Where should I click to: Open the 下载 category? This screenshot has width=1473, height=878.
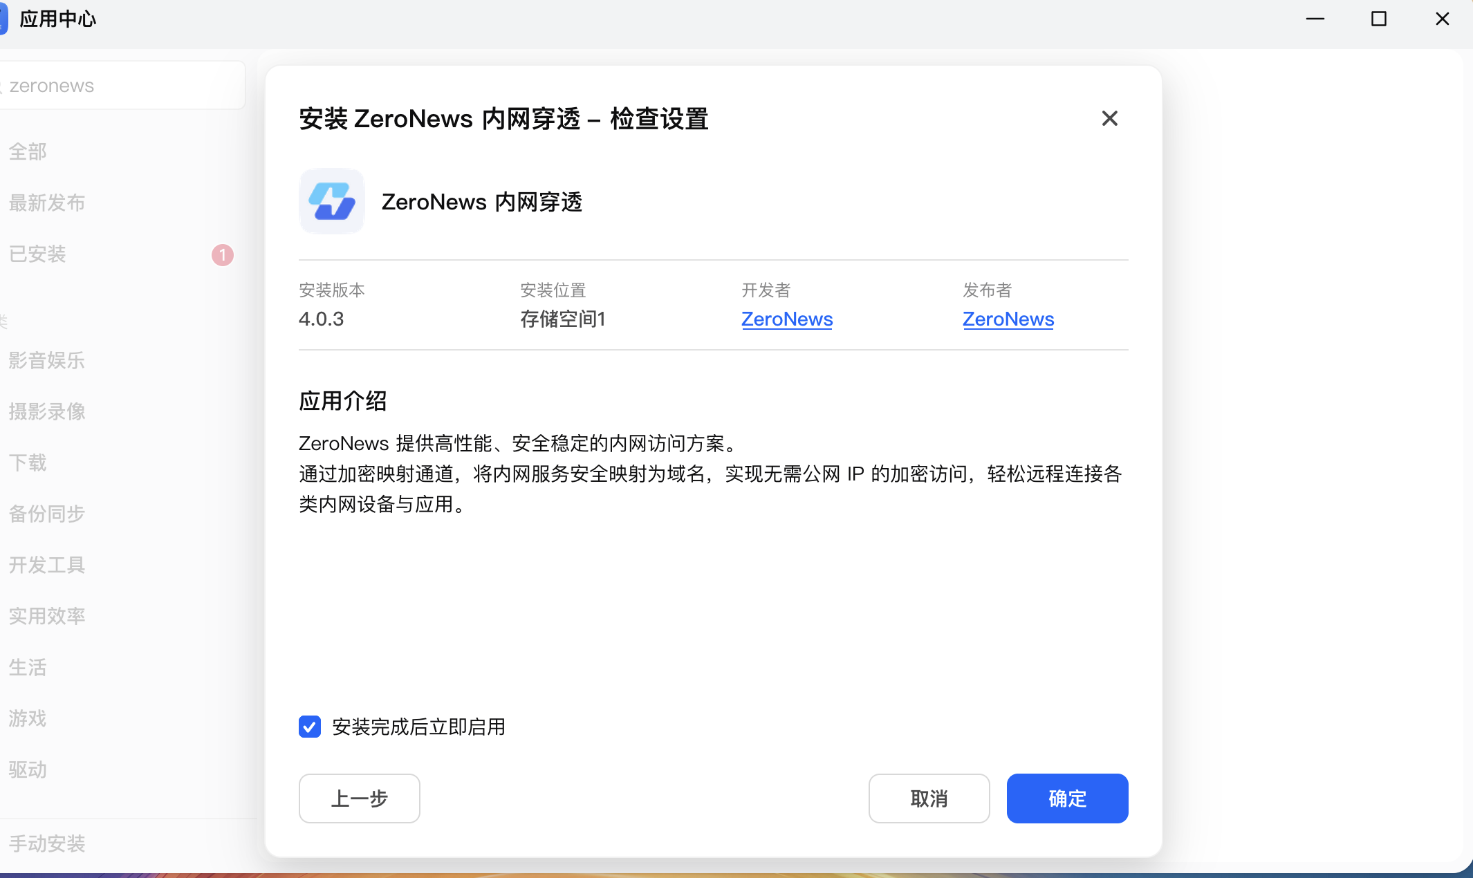[28, 463]
